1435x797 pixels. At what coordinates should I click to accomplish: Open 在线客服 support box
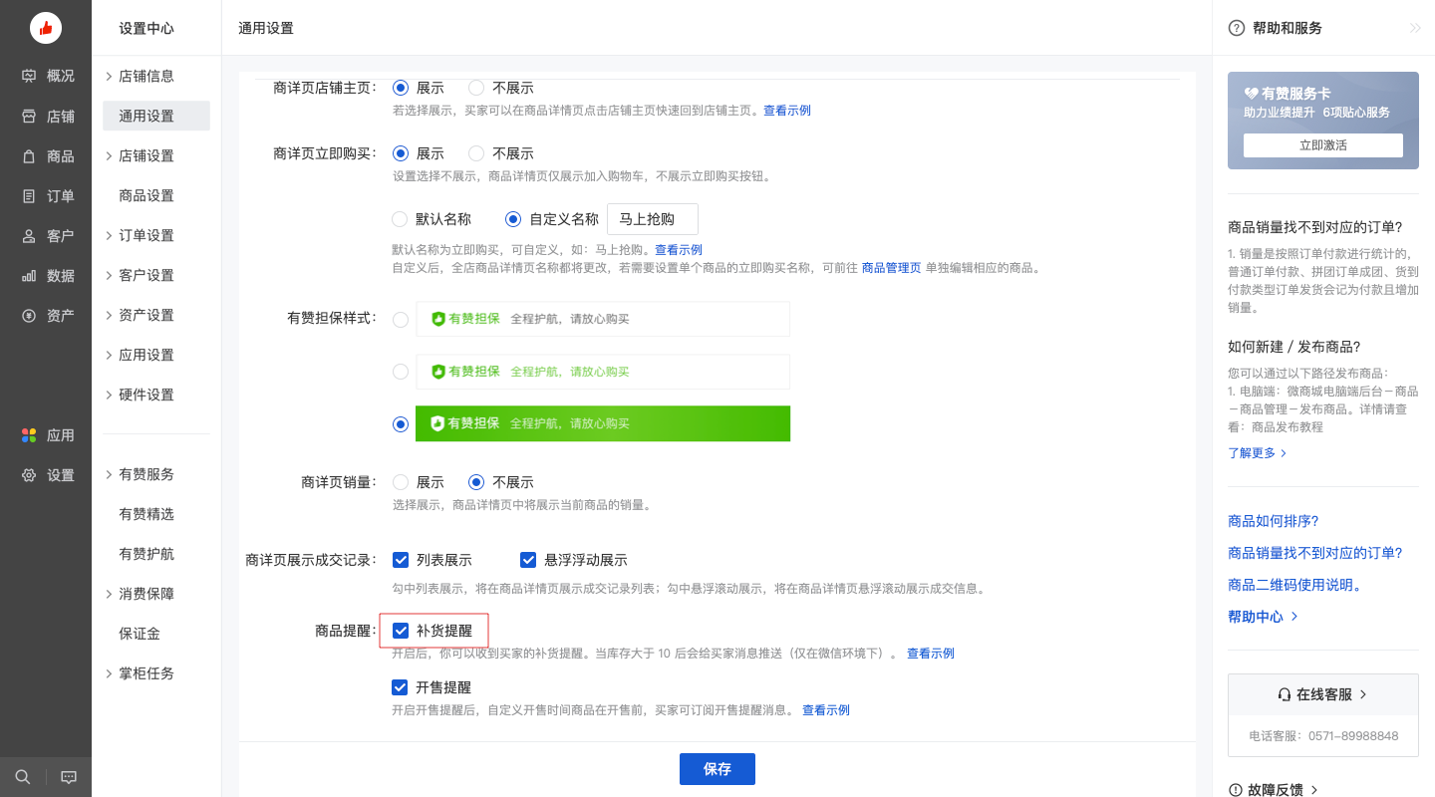[x=1323, y=694]
